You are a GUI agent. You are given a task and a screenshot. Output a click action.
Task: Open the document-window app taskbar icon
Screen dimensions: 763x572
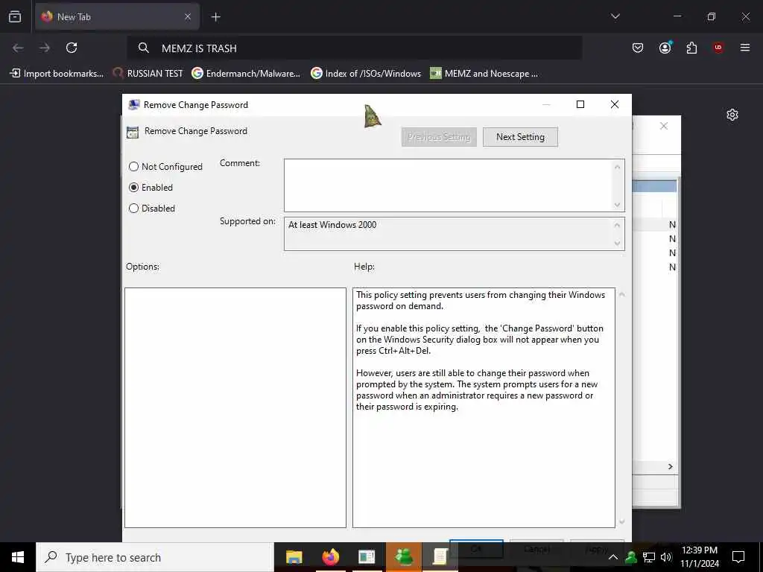pyautogui.click(x=367, y=557)
